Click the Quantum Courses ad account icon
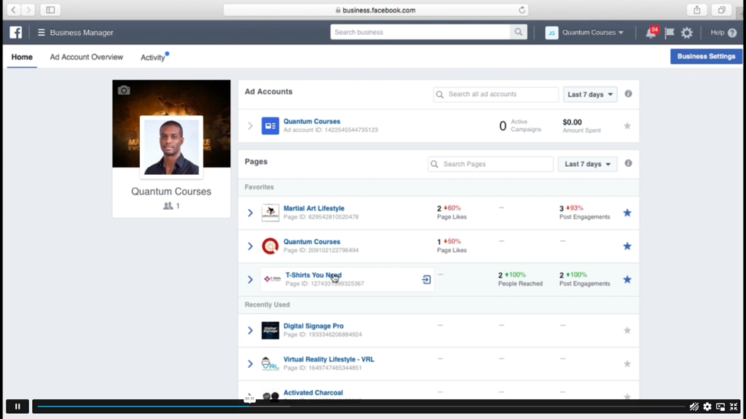The height and width of the screenshot is (419, 746). click(x=270, y=125)
